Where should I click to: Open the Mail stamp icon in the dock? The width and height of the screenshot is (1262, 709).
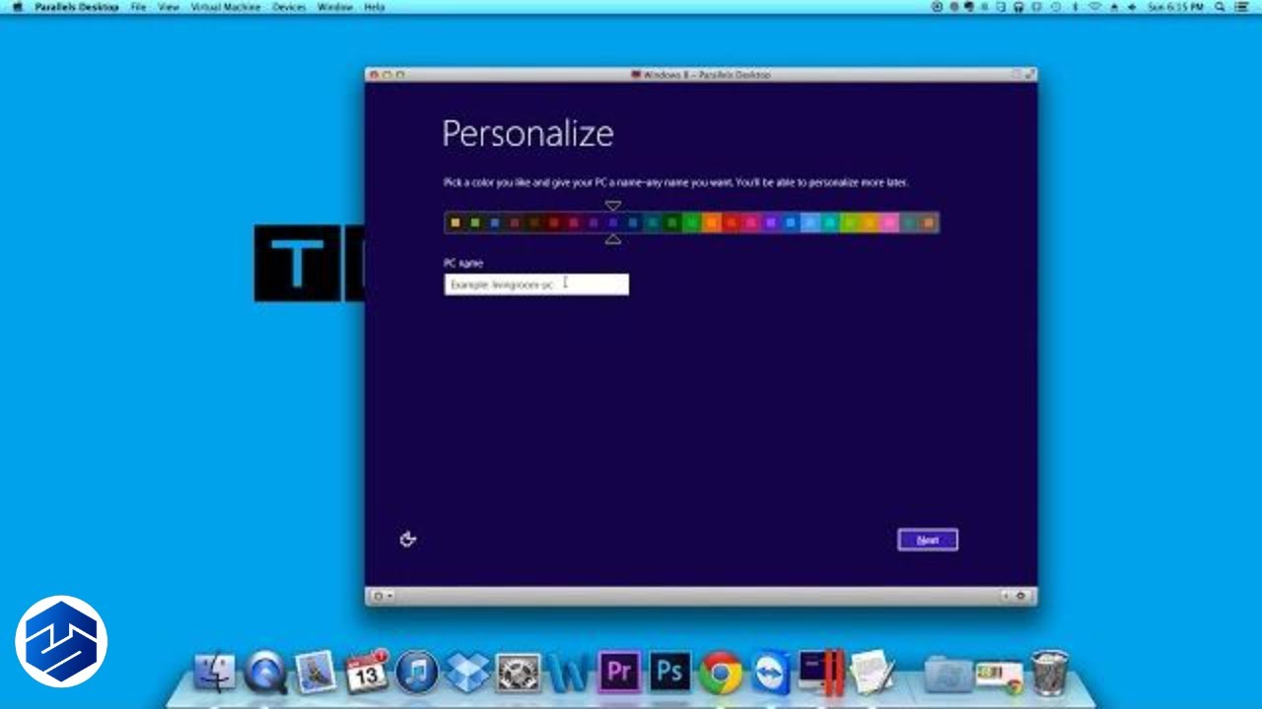316,673
